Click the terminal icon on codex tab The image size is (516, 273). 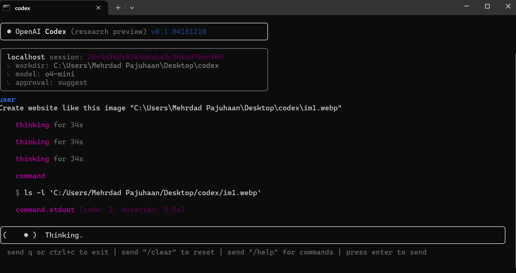click(x=7, y=8)
